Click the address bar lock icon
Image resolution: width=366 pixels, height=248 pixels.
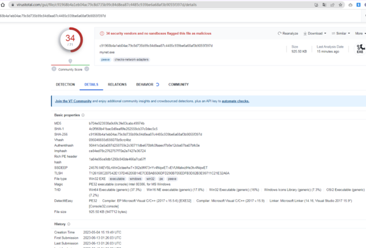pos(13,5)
